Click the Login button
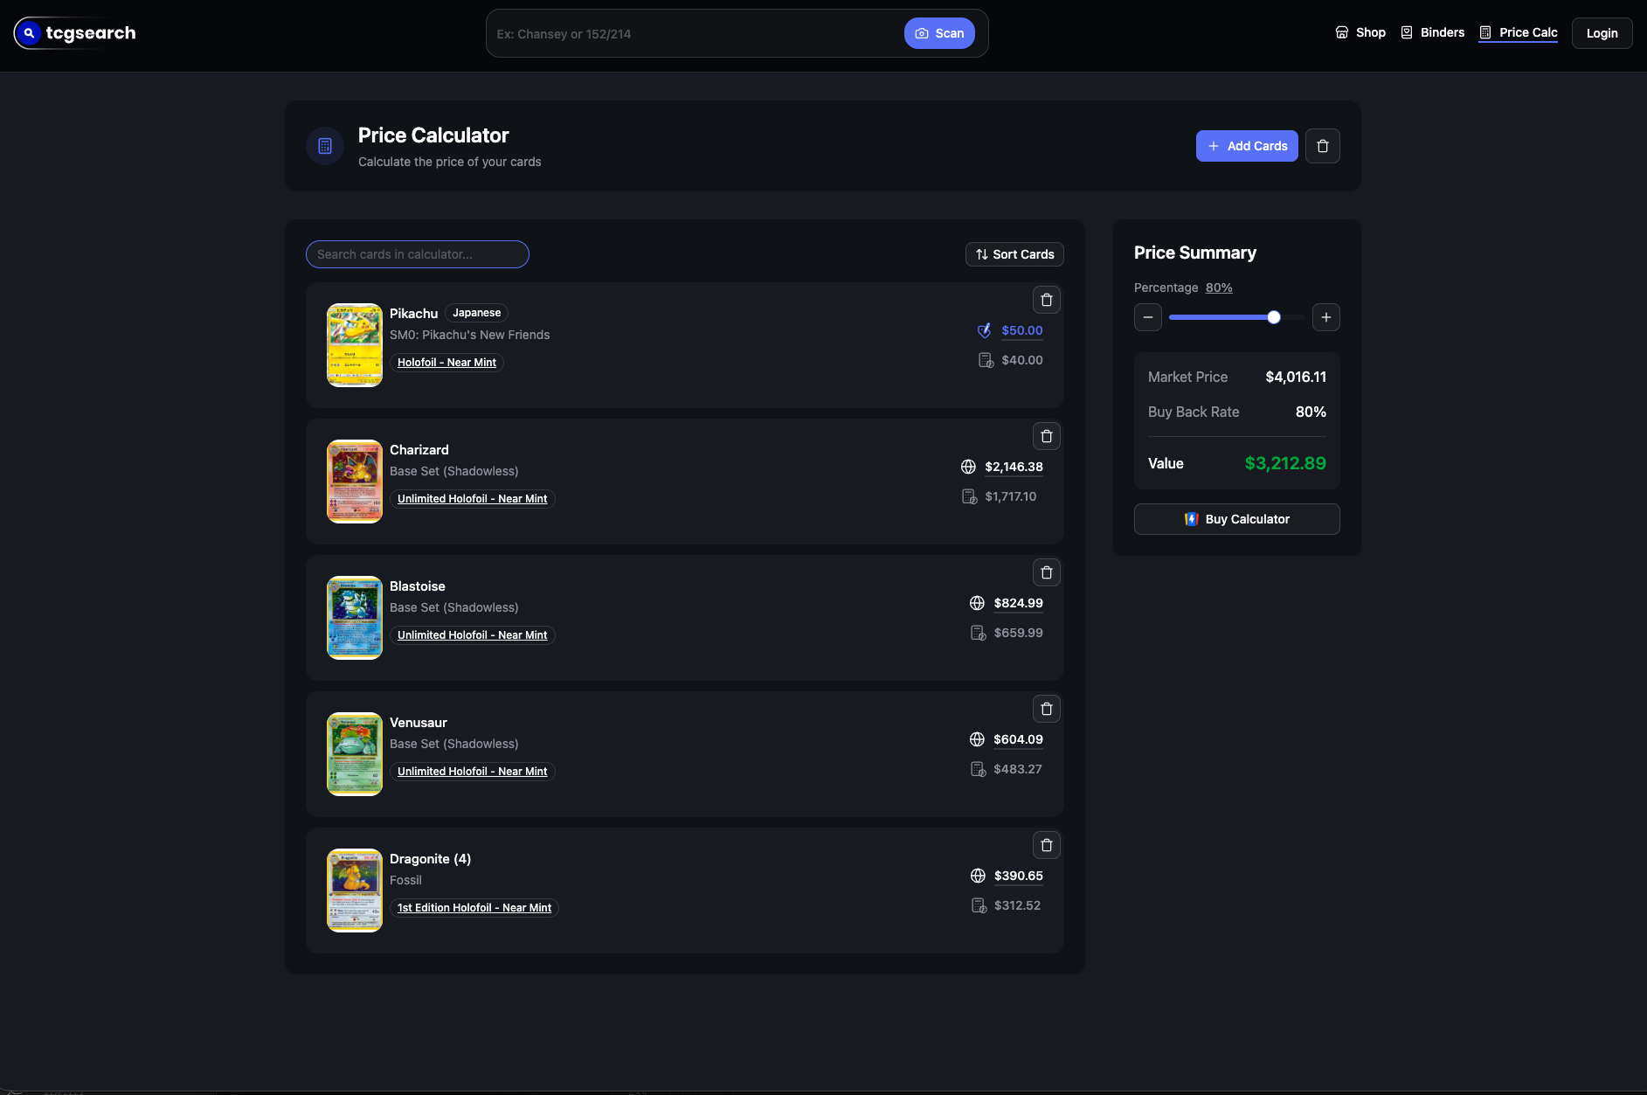This screenshot has width=1647, height=1095. (x=1602, y=33)
